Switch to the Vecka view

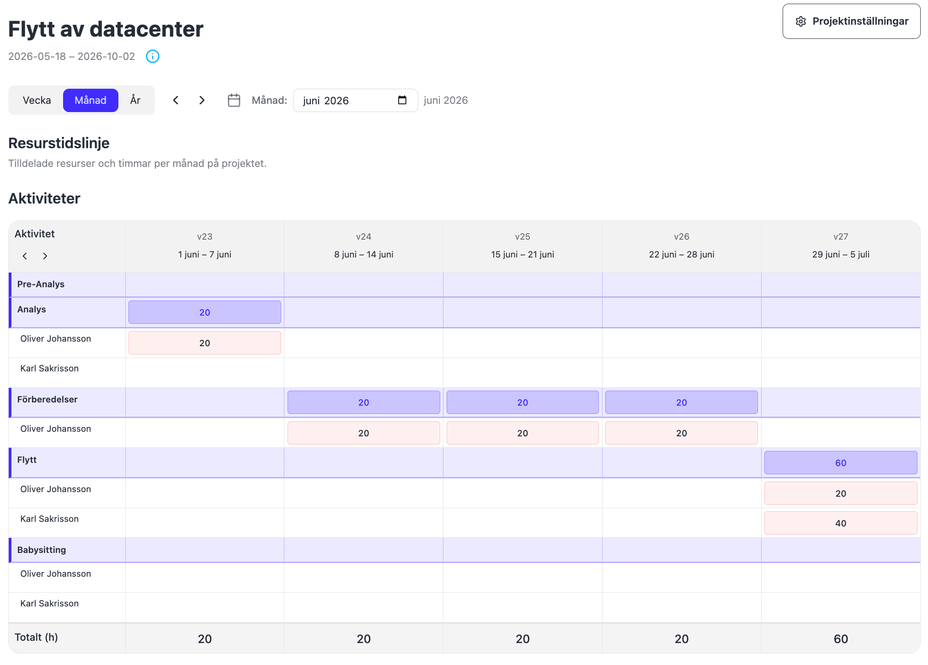pos(37,100)
